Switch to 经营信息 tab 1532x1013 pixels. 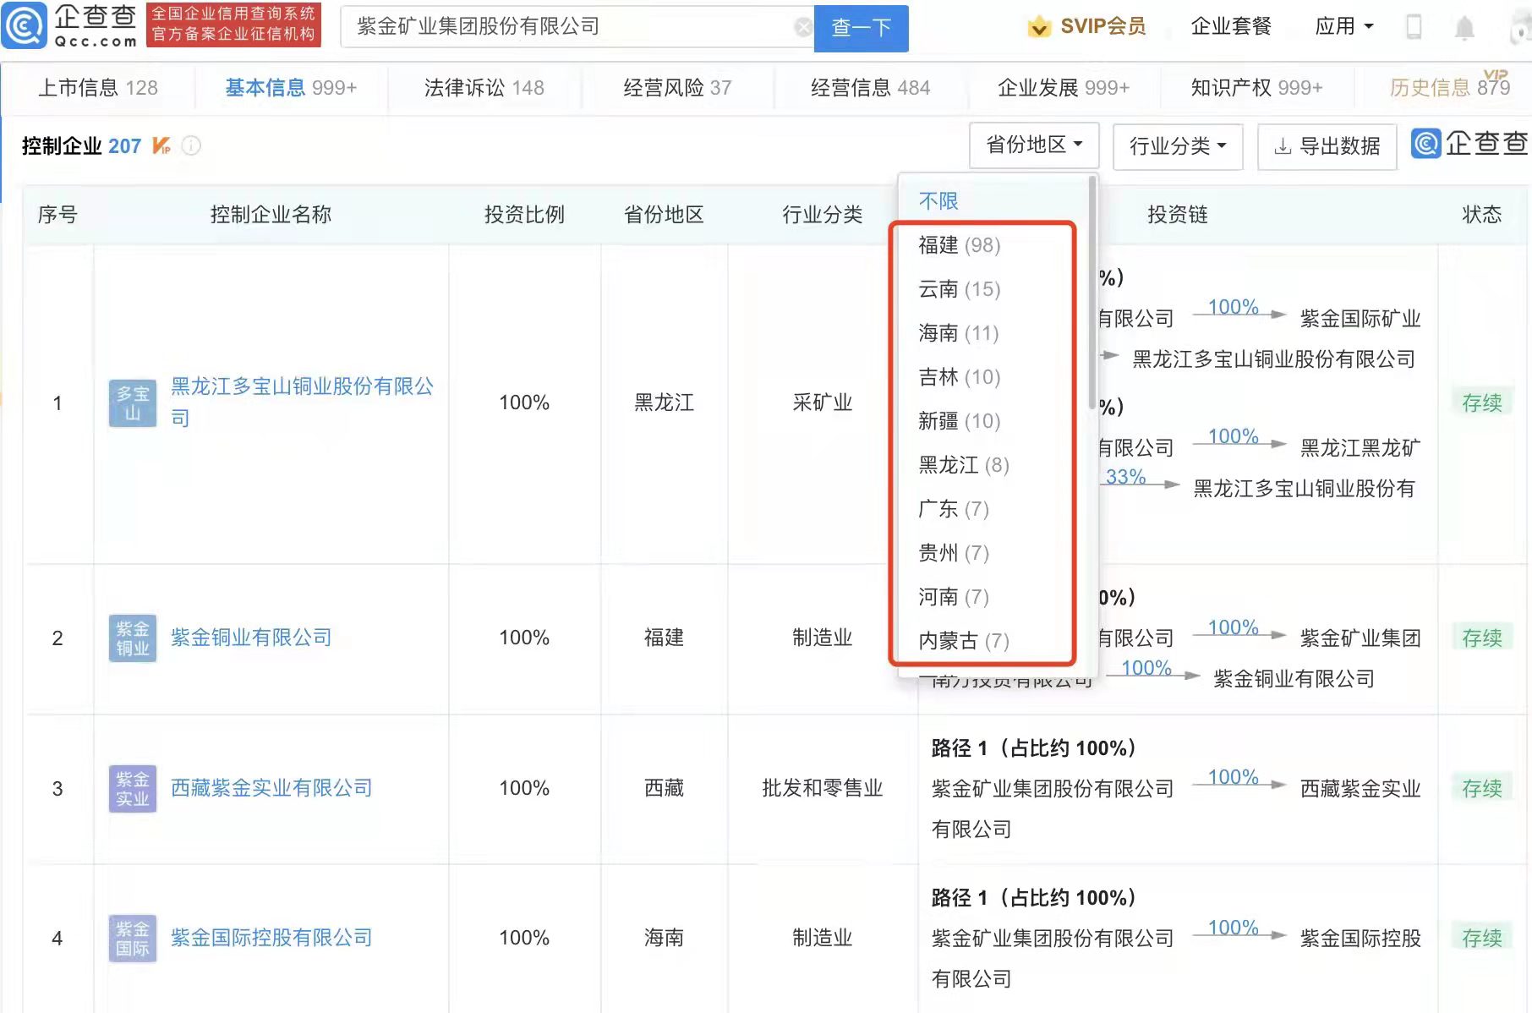click(870, 88)
